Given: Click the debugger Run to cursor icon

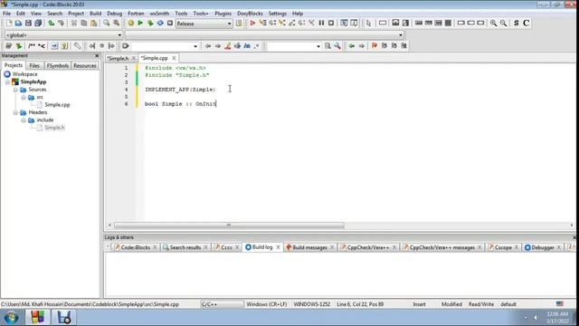Looking at the screenshot, I should coord(262,24).
